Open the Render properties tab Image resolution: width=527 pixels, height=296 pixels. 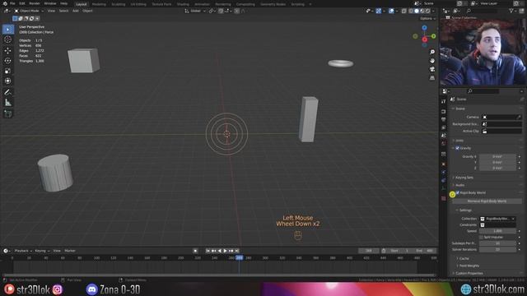point(444,112)
